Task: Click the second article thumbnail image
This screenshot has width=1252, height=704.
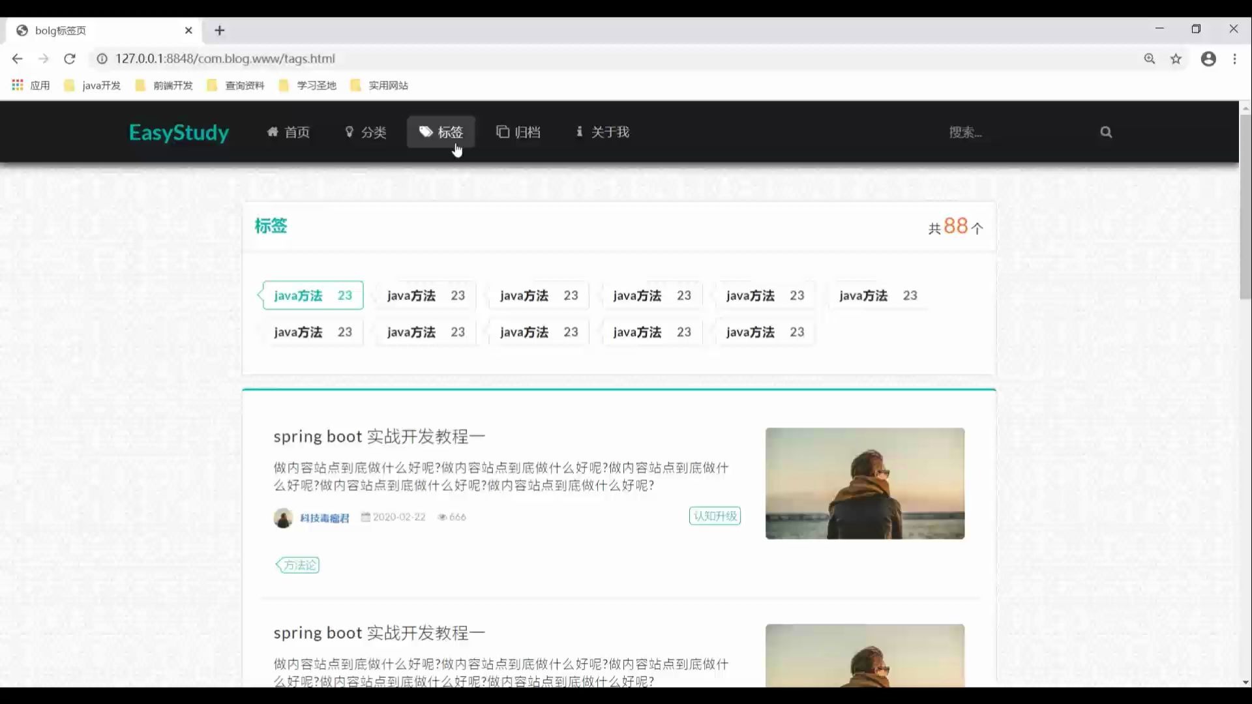Action: (x=865, y=655)
